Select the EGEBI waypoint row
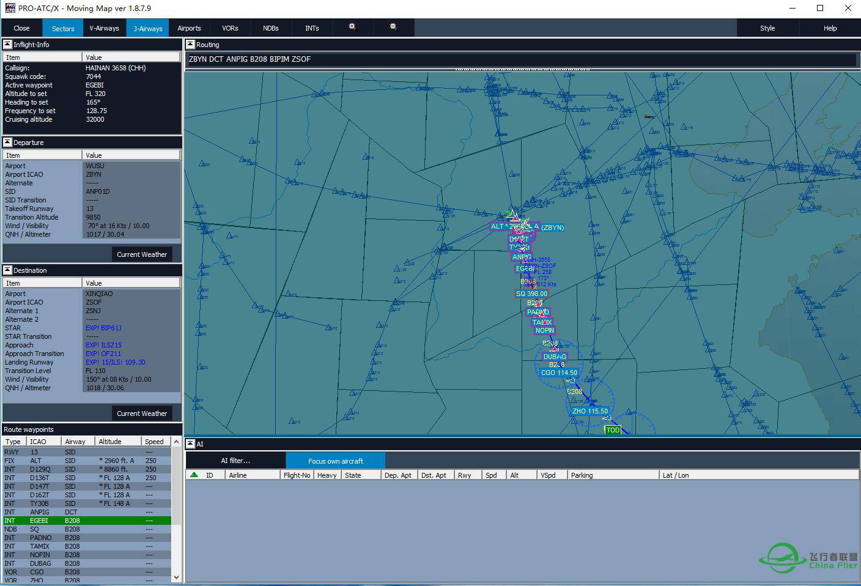 coord(87,521)
